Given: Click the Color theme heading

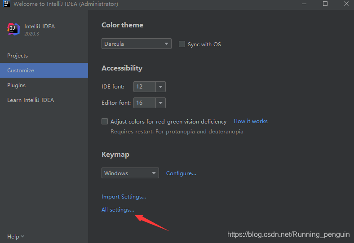Looking at the screenshot, I should [x=122, y=25].
